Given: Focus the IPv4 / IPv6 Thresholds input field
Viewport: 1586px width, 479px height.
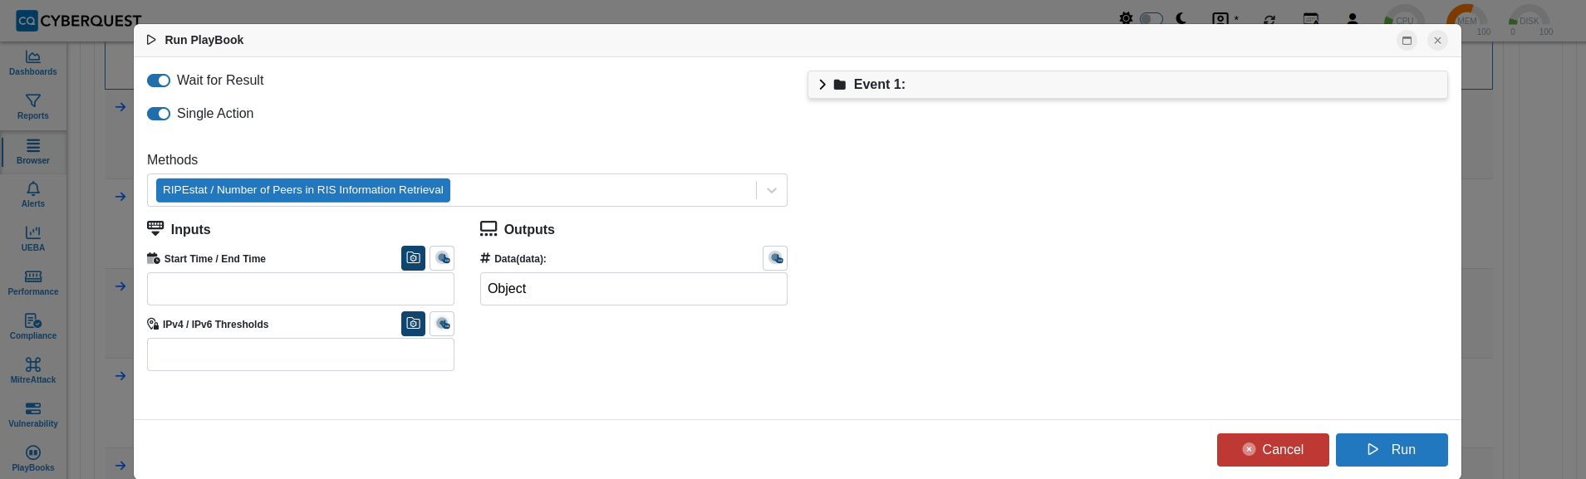Looking at the screenshot, I should pyautogui.click(x=301, y=354).
